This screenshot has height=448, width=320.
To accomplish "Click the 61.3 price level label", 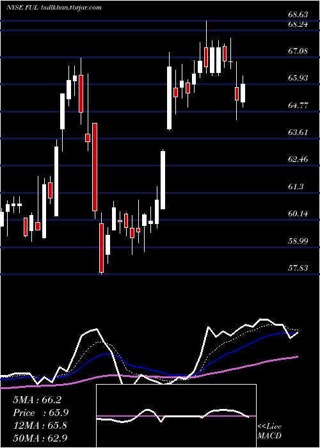I will coord(296,187).
